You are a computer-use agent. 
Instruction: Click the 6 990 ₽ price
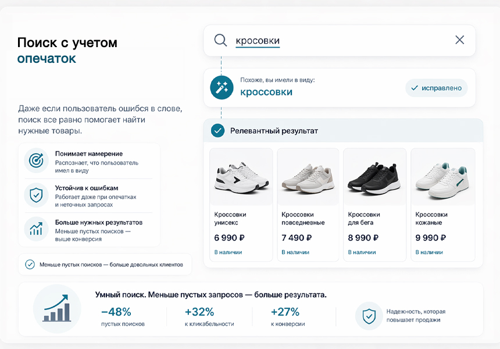coord(229,238)
